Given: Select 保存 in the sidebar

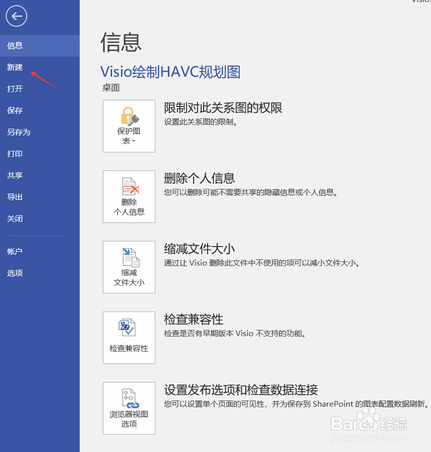Looking at the screenshot, I should 40,110.
